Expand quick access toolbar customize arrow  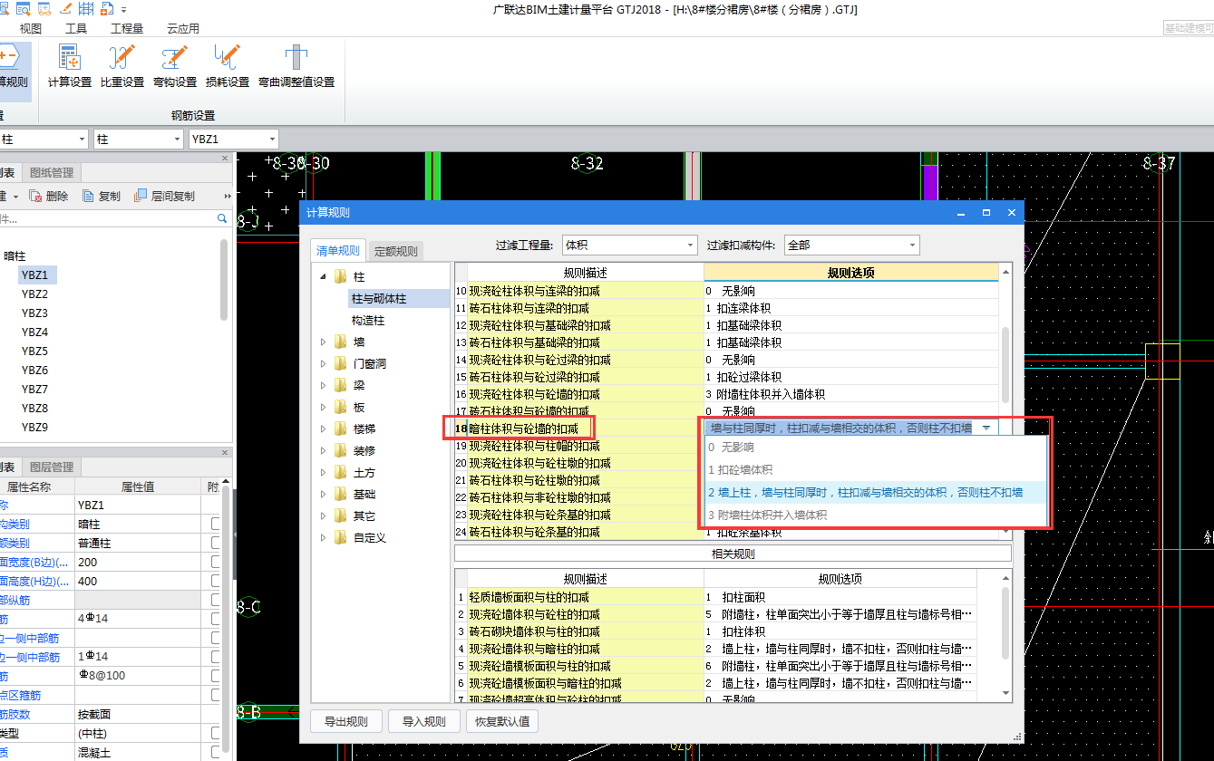(123, 10)
